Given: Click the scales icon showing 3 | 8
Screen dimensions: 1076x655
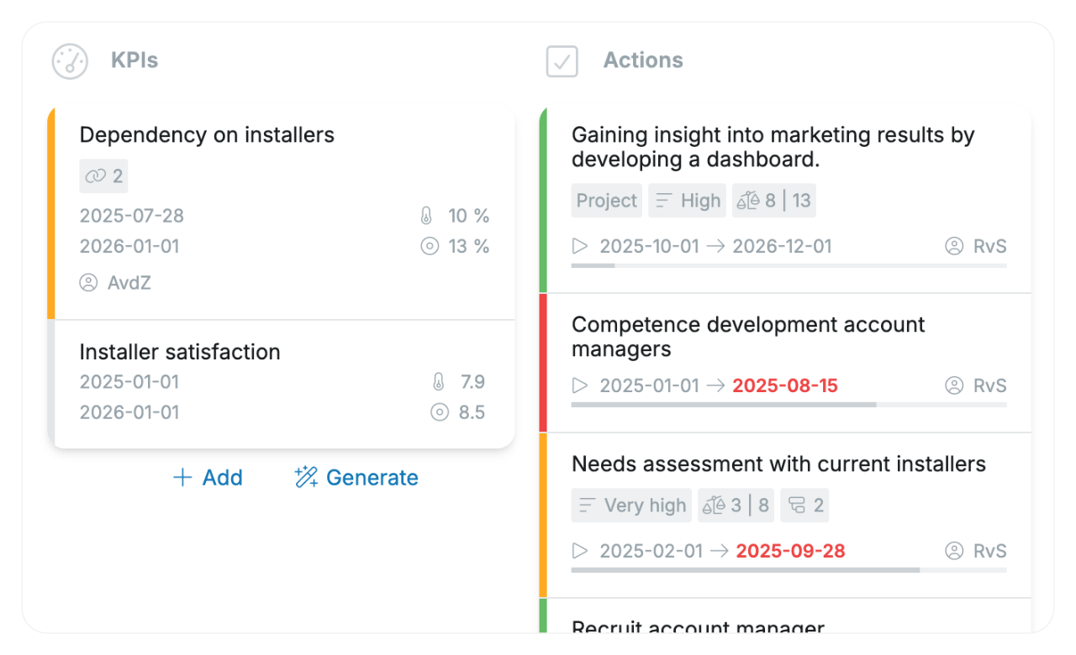Looking at the screenshot, I should click(x=714, y=505).
